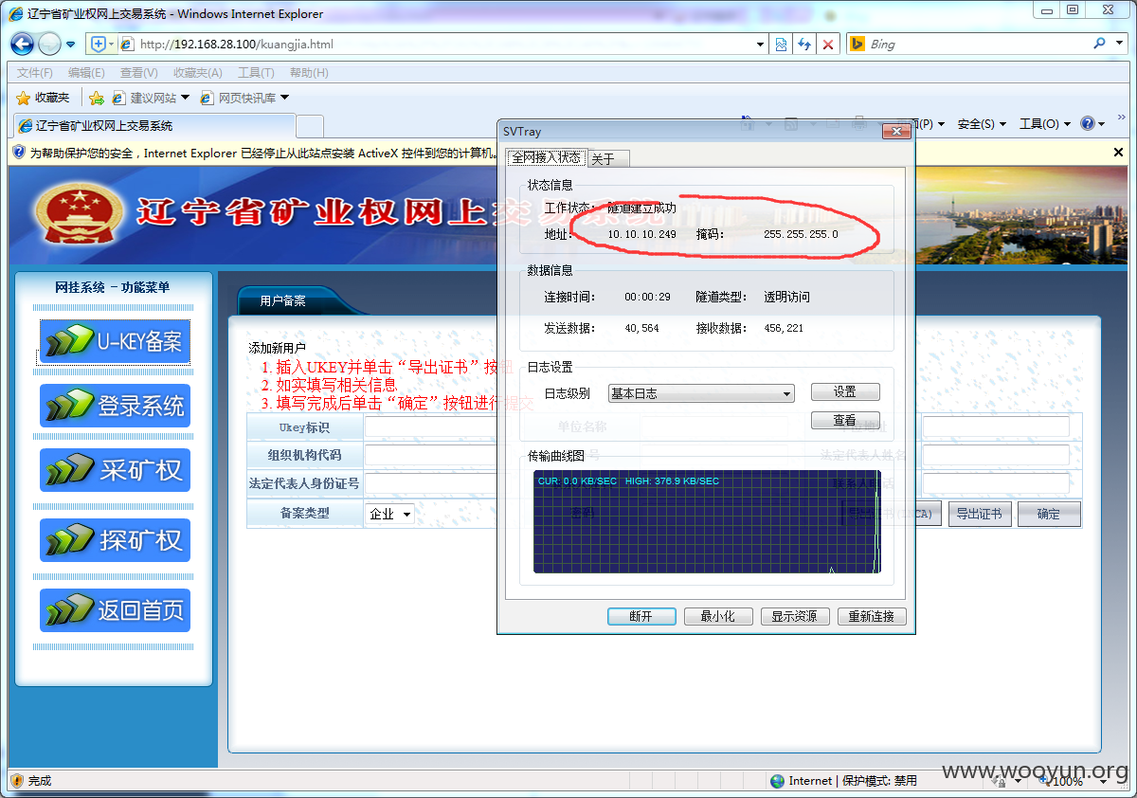Click the 最小化 button in SVTray

point(718,616)
